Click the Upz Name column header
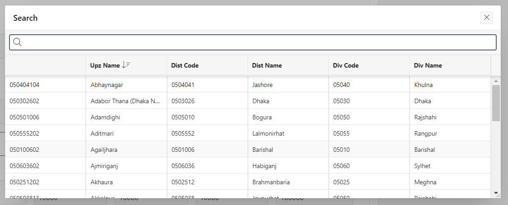This screenshot has width=508, height=205. tap(105, 65)
